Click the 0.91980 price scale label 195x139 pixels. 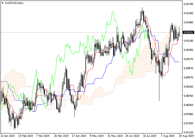pyautogui.click(x=189, y=22)
